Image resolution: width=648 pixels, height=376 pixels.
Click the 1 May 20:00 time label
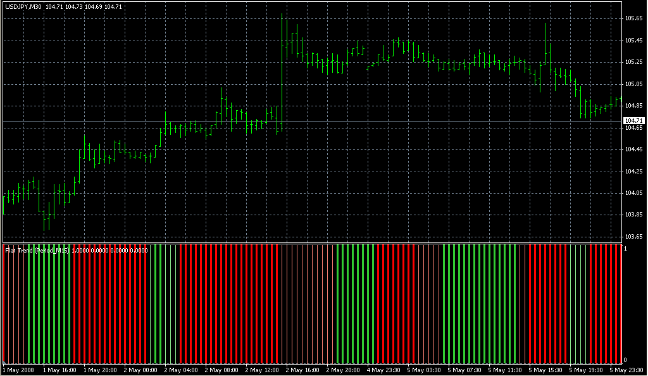(x=101, y=370)
